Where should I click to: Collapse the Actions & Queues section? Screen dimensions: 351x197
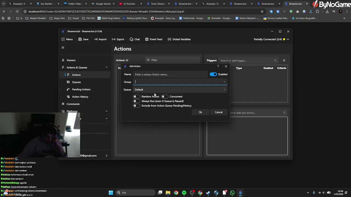(x=107, y=68)
